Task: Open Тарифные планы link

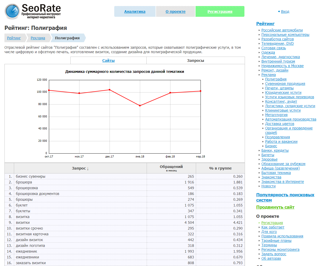Action: 276,241
